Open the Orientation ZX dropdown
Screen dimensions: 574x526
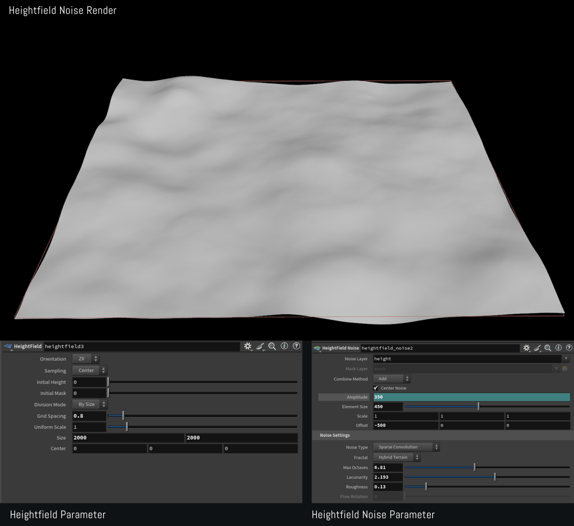coord(86,359)
